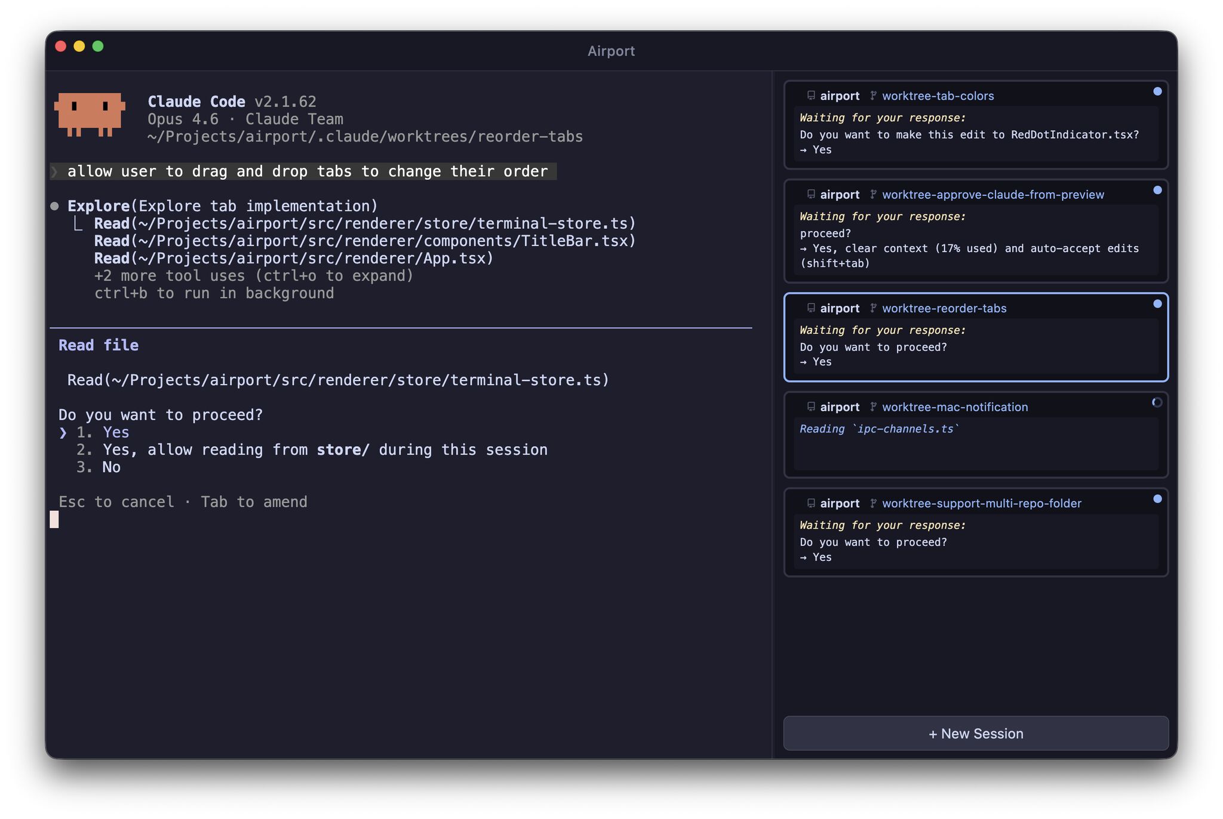Click the green macOS fullscreen window button
1223x819 pixels.
coord(98,47)
